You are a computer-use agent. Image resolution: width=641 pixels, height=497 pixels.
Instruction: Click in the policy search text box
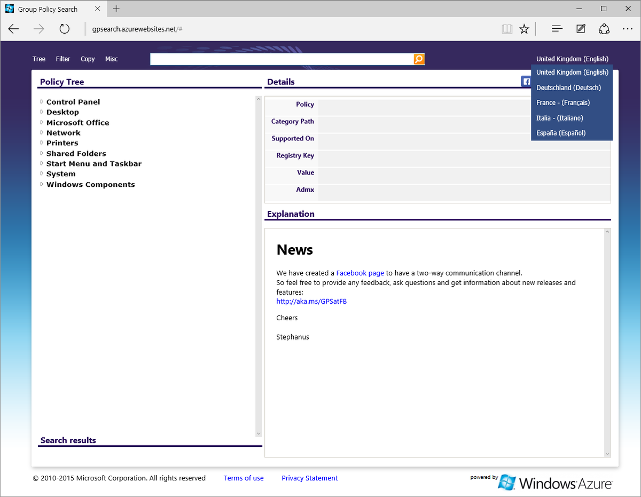click(282, 59)
